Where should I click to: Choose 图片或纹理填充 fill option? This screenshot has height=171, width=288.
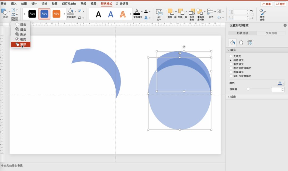tap(231, 68)
